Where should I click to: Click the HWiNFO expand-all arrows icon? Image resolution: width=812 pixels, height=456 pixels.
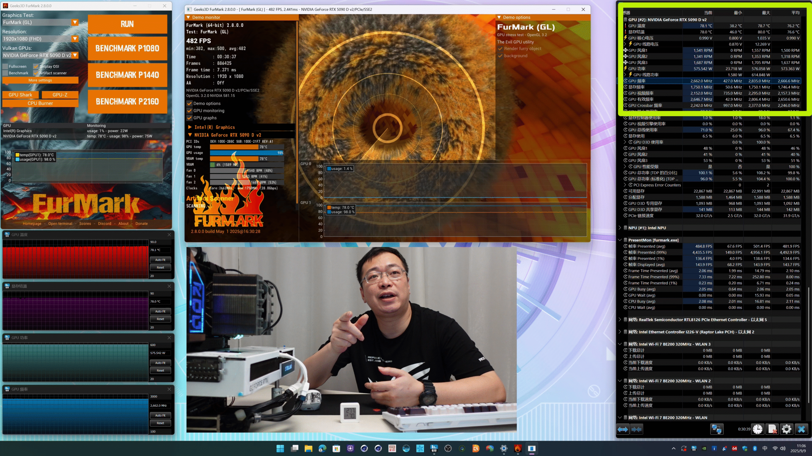[623, 429]
